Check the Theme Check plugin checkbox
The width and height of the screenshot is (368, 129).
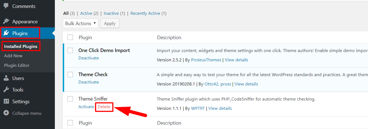pyautogui.click(x=70, y=74)
